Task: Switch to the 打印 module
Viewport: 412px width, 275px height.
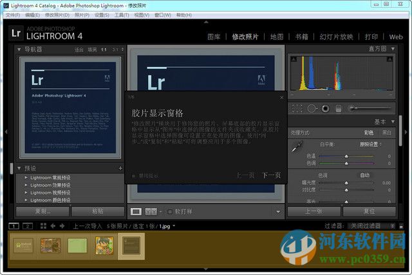Action: (371, 37)
